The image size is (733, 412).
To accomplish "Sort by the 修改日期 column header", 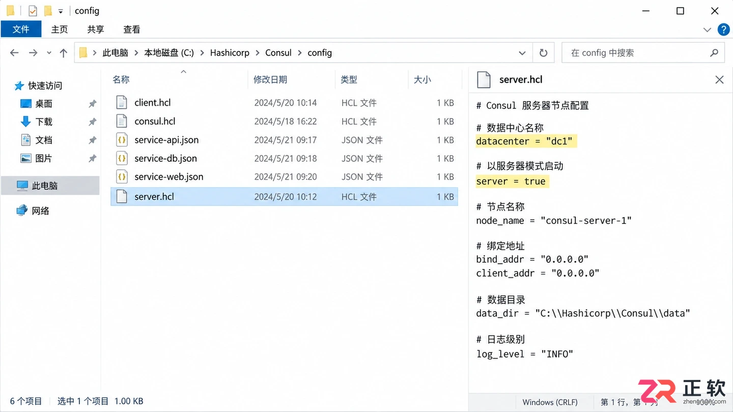I will pos(270,79).
